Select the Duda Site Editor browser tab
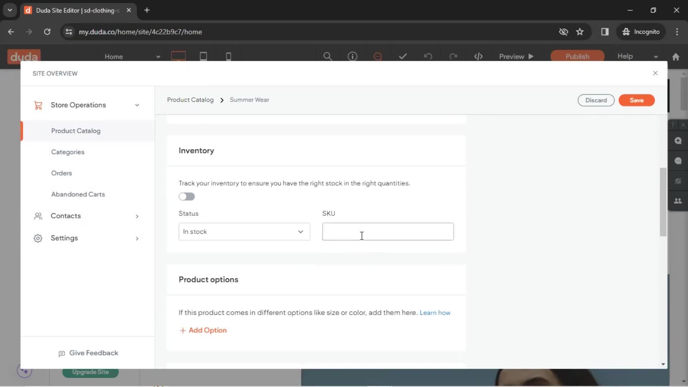 pyautogui.click(x=77, y=10)
